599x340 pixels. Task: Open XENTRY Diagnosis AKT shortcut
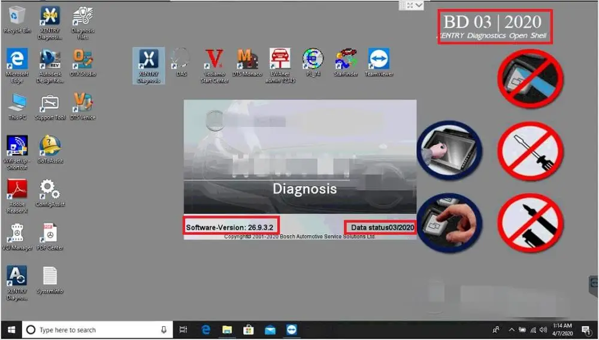pyautogui.click(x=17, y=283)
